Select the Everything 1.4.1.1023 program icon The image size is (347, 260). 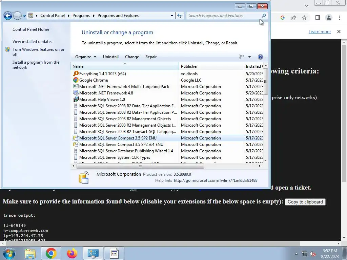coord(76,73)
